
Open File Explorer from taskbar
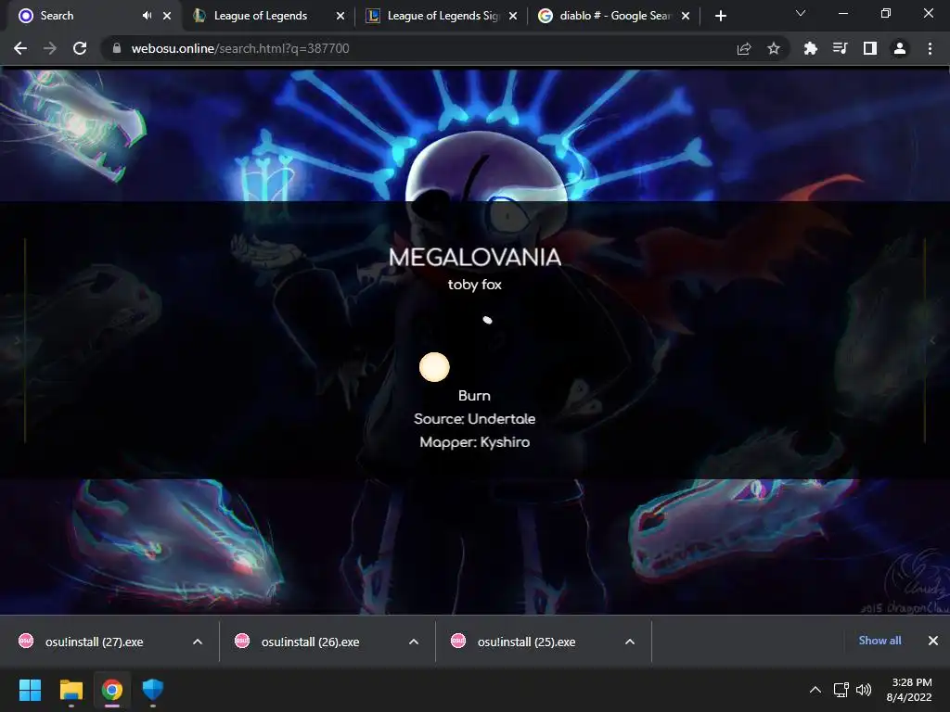71,690
